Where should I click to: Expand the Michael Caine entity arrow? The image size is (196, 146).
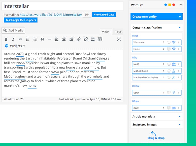[179, 71]
